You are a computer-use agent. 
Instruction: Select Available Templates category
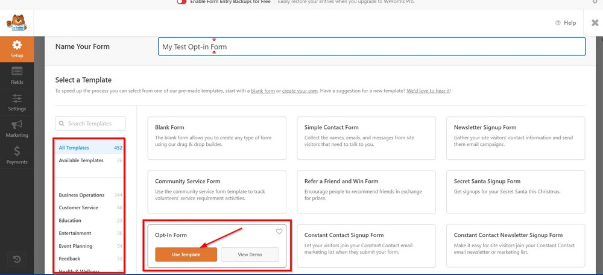(x=90, y=160)
